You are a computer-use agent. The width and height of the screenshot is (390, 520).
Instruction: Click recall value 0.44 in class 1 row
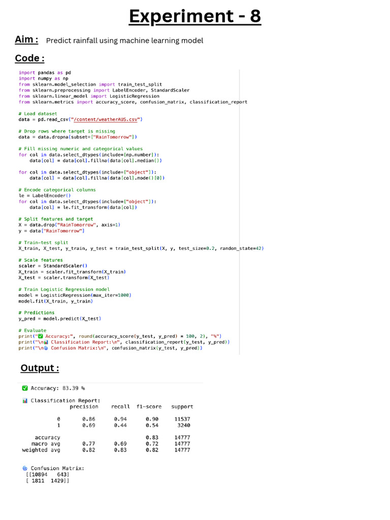120,426
